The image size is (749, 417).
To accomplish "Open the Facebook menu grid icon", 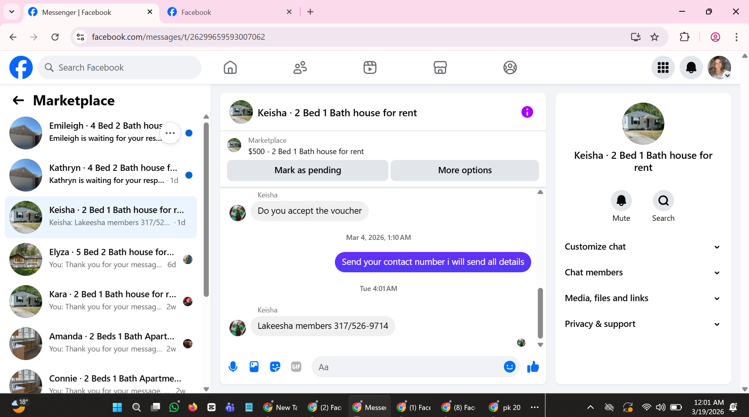I will 663,67.
